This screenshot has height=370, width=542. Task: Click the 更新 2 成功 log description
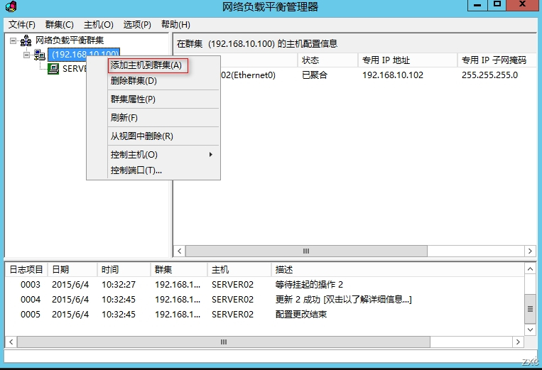pos(343,300)
